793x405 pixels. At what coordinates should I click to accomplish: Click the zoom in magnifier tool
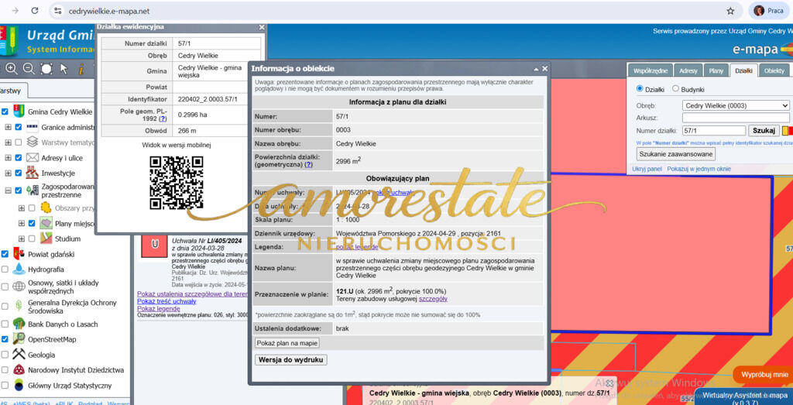[x=12, y=69]
